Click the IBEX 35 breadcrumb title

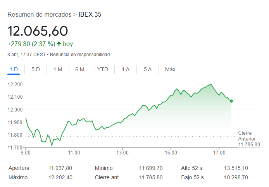(x=90, y=15)
